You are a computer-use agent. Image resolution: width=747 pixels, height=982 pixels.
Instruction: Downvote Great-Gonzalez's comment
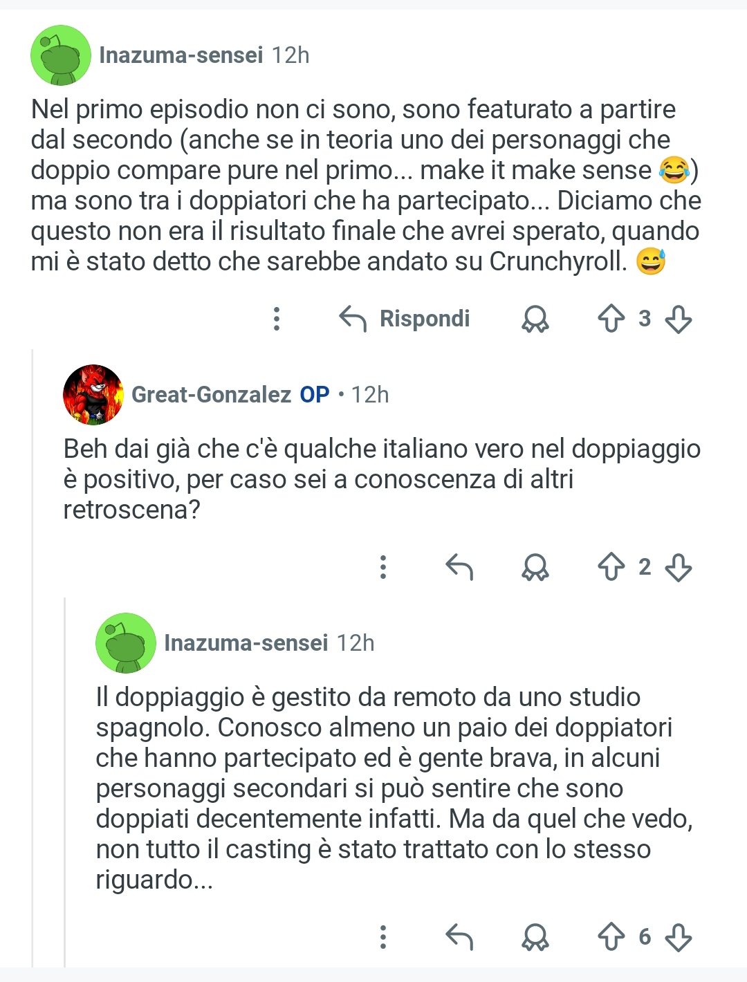(678, 567)
